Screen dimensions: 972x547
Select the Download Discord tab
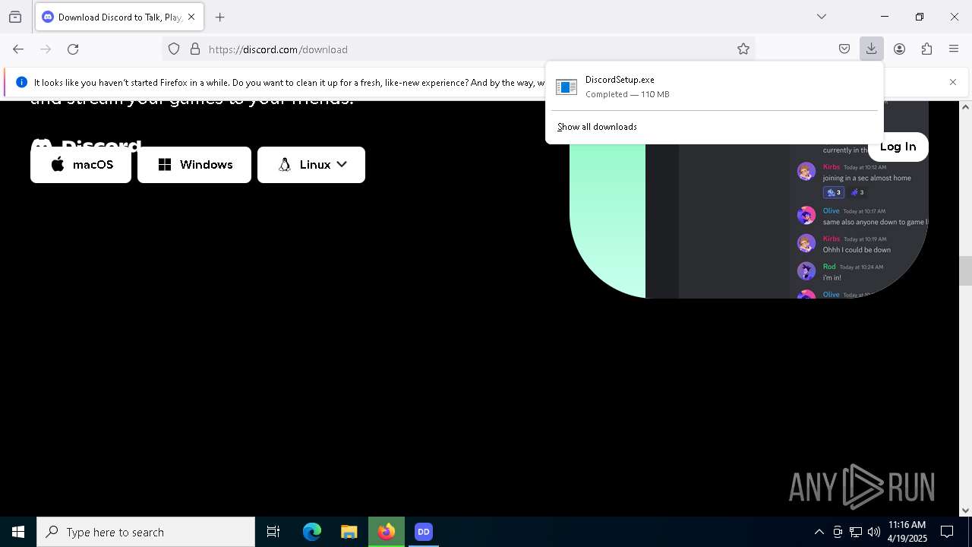tap(119, 17)
